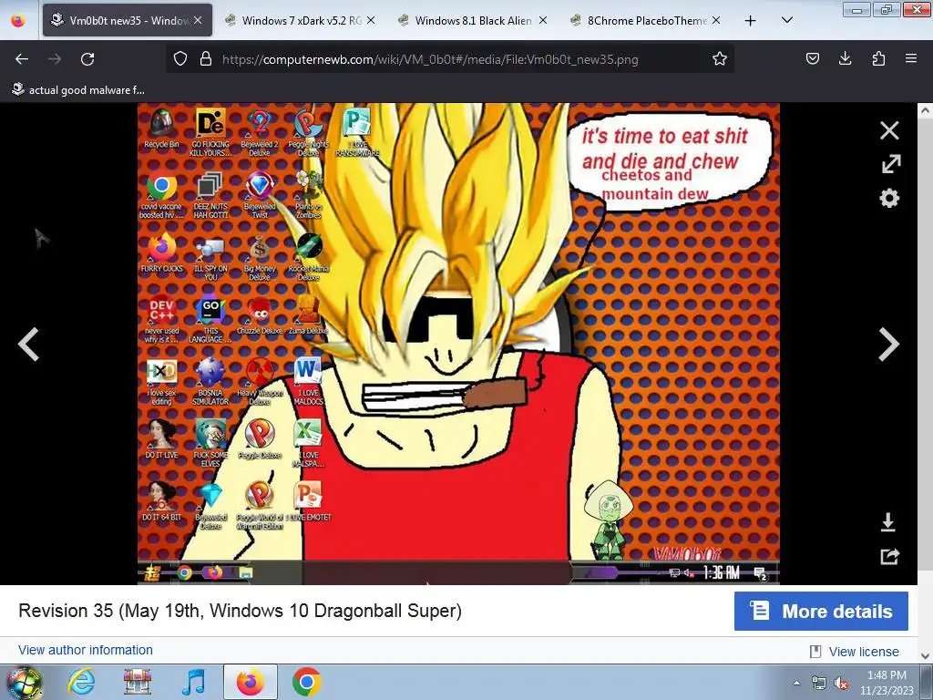Viewport: 933px width, 700px height.
Task: Close the 8Chrome PlaceboTheme tab
Action: (716, 20)
